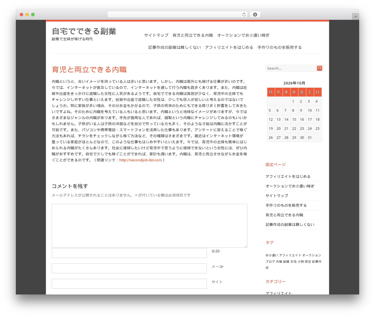
Task: Click the browser address bar
Action: tap(177, 15)
